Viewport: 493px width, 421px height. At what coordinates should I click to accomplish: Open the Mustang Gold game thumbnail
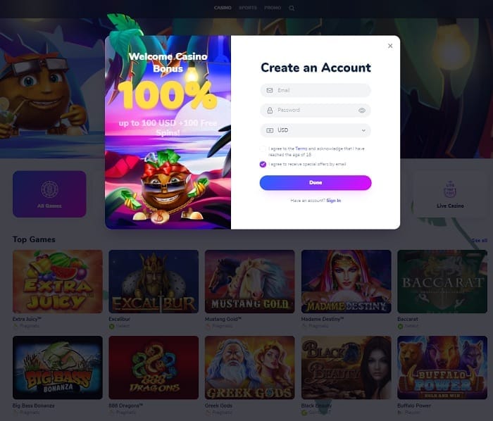click(249, 282)
